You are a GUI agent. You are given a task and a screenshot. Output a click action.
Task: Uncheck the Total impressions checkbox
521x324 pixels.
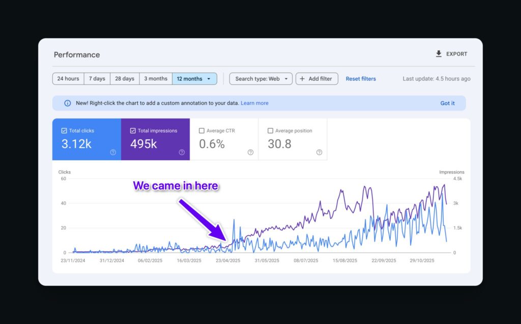pyautogui.click(x=133, y=131)
